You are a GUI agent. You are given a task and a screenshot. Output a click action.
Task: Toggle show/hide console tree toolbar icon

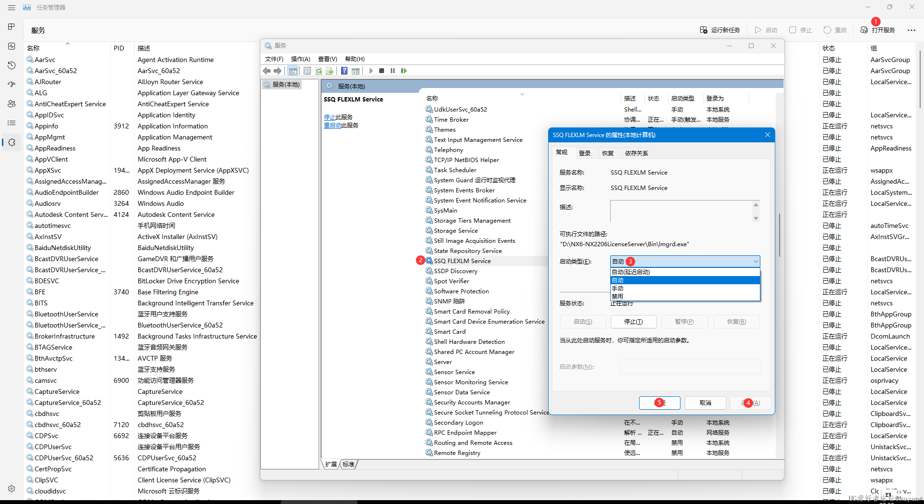coord(293,71)
